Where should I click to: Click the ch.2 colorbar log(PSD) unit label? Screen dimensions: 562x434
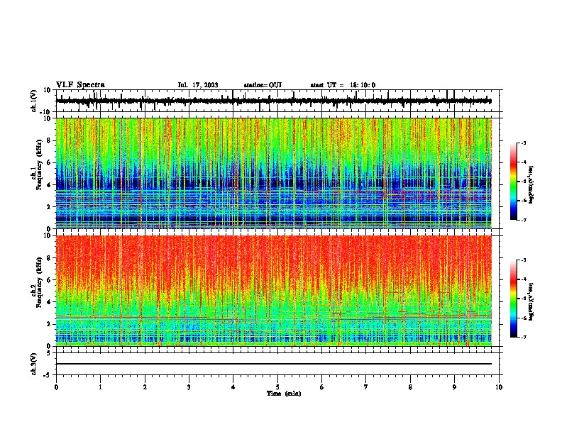[531, 301]
